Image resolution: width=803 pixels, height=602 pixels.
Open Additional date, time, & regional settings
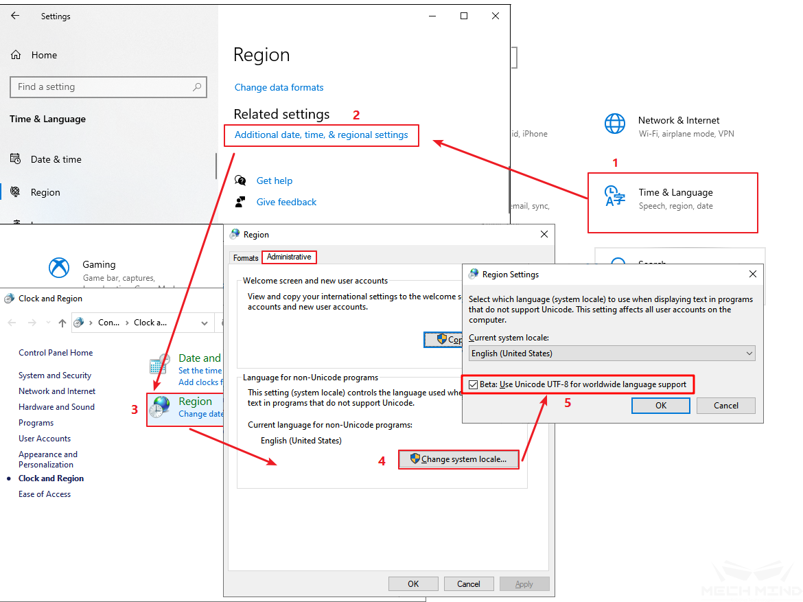[321, 135]
